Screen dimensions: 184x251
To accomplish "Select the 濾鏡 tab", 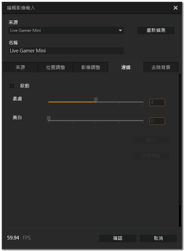I will 126,67.
